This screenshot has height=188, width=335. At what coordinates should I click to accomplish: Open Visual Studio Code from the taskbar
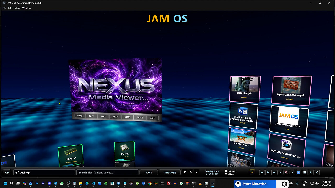(93, 184)
